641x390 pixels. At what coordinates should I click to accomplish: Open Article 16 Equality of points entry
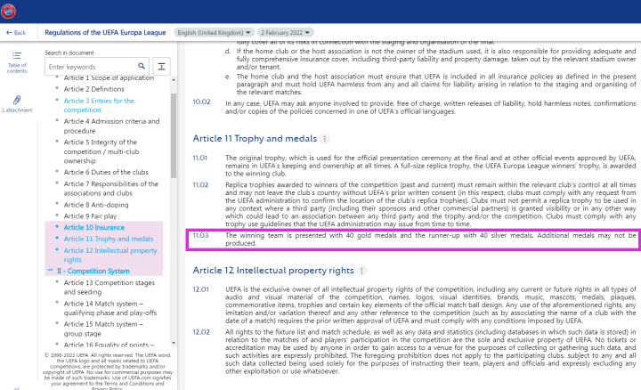click(x=109, y=345)
